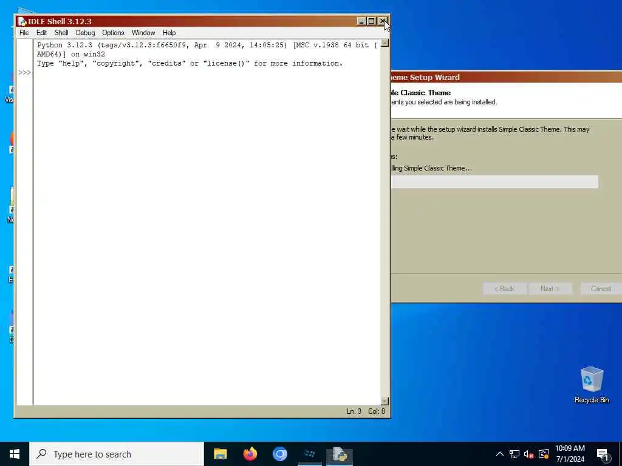Open the Windows Start menu
622x466 pixels.
[15, 454]
